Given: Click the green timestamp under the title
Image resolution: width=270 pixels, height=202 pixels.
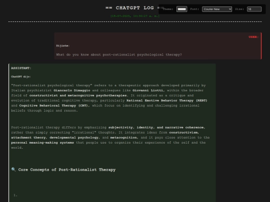Looking at the screenshot, I should (x=135, y=16).
